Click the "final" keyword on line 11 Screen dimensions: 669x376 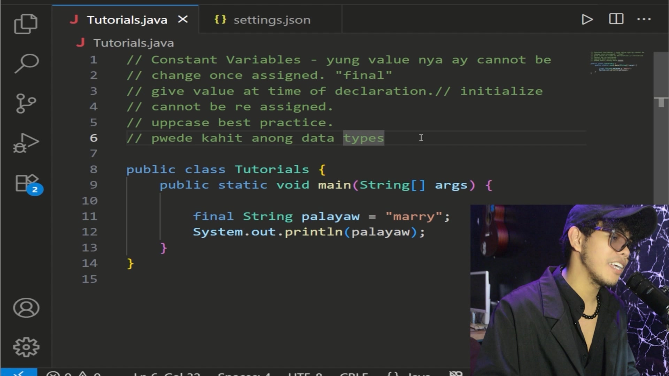(213, 216)
